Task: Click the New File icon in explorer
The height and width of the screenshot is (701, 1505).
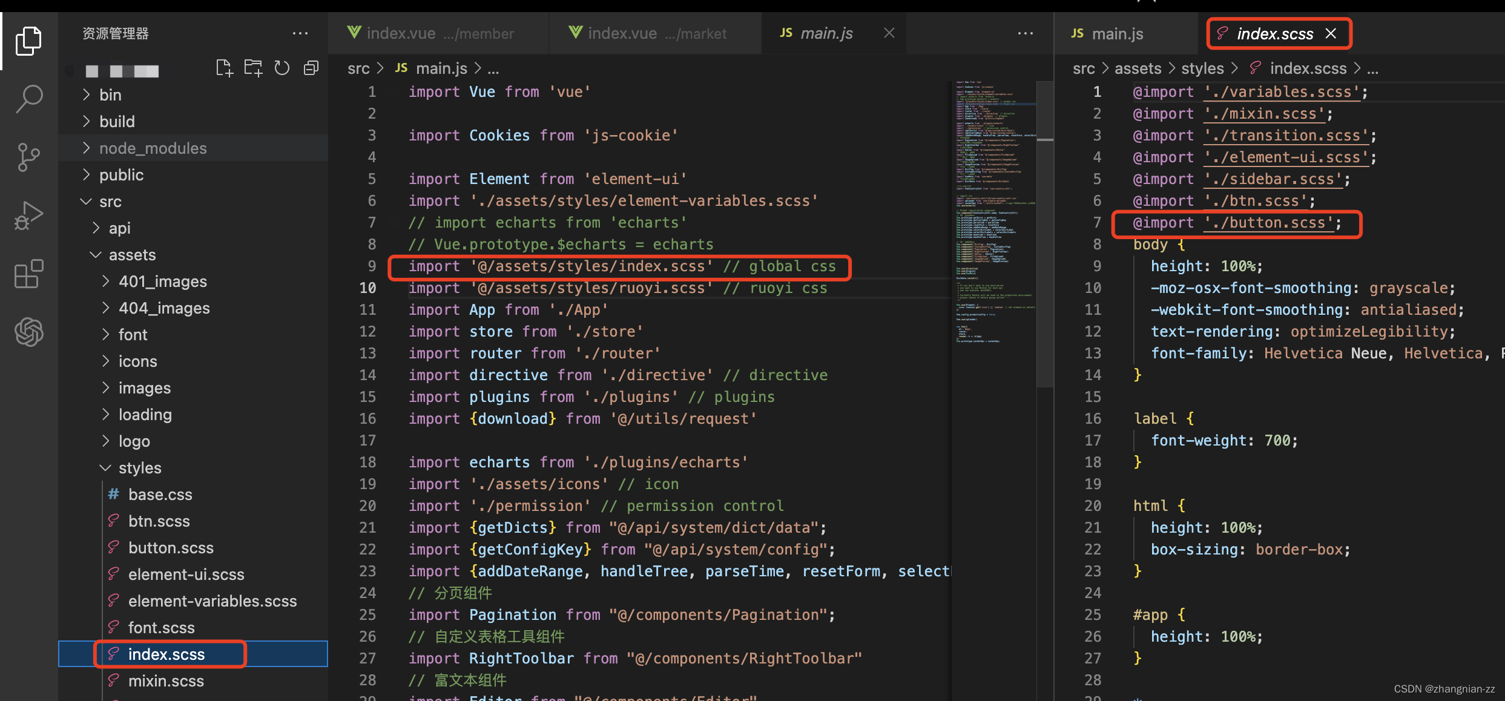Action: tap(224, 68)
